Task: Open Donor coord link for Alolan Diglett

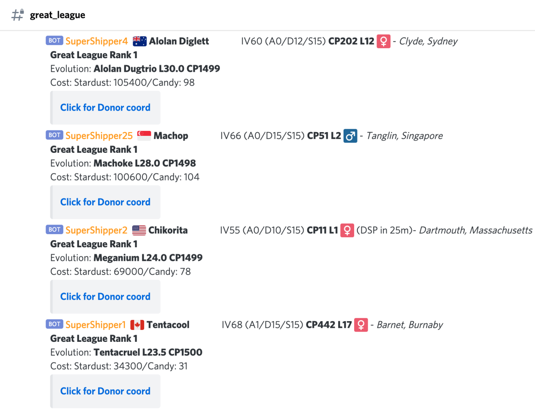Action: coord(105,108)
